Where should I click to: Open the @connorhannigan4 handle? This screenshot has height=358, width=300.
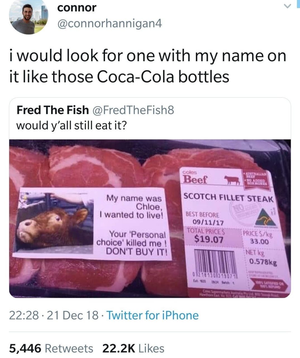109,24
